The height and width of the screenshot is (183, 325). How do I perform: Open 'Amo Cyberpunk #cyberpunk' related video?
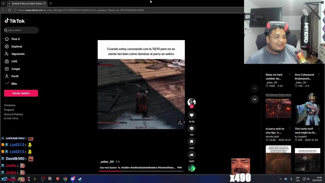click(x=304, y=77)
